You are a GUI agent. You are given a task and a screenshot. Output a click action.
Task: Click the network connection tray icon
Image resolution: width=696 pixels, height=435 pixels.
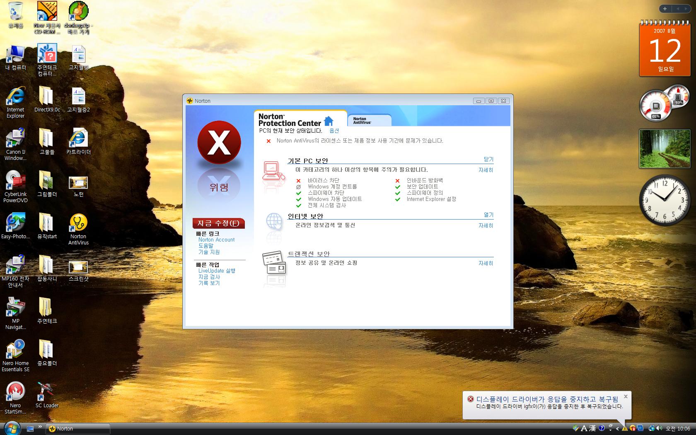[651, 428]
